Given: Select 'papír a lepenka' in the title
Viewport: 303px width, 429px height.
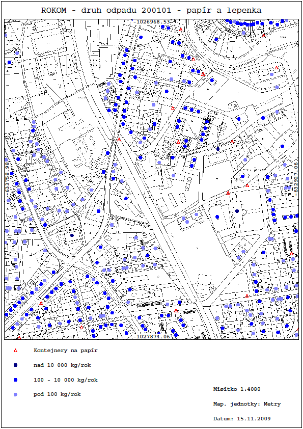Looking at the screenshot, I should [x=224, y=11].
